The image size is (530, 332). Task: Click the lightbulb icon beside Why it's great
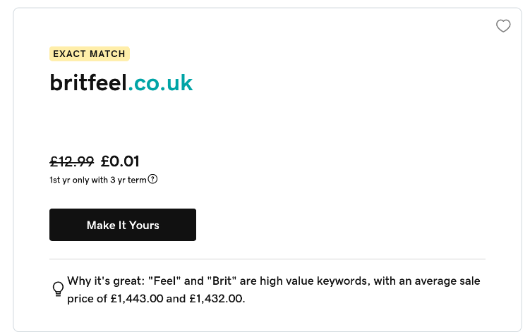tap(58, 290)
